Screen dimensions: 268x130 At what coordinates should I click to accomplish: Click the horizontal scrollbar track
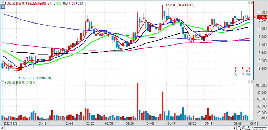[118, 128]
